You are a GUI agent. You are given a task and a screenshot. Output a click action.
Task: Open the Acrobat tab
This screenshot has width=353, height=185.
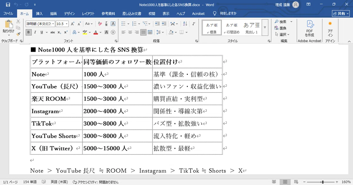[198, 14]
